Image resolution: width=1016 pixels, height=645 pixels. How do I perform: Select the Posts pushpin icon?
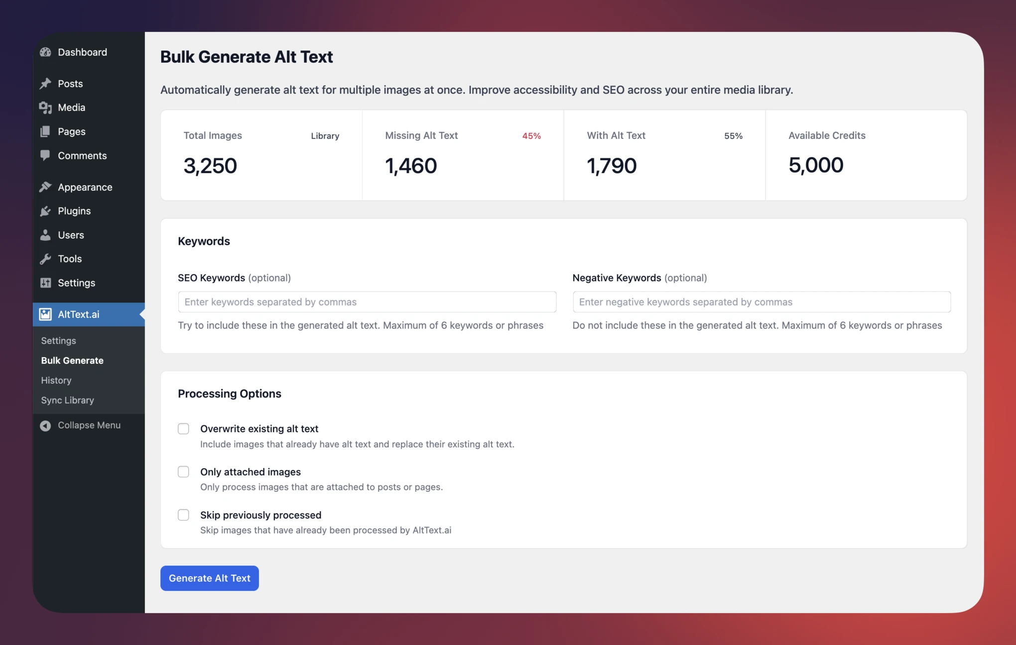[46, 84]
